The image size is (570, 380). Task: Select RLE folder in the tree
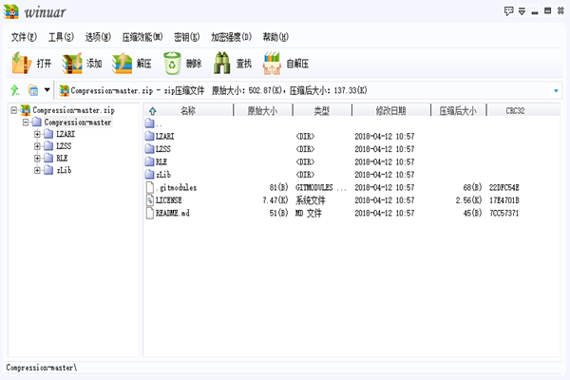pos(62,159)
